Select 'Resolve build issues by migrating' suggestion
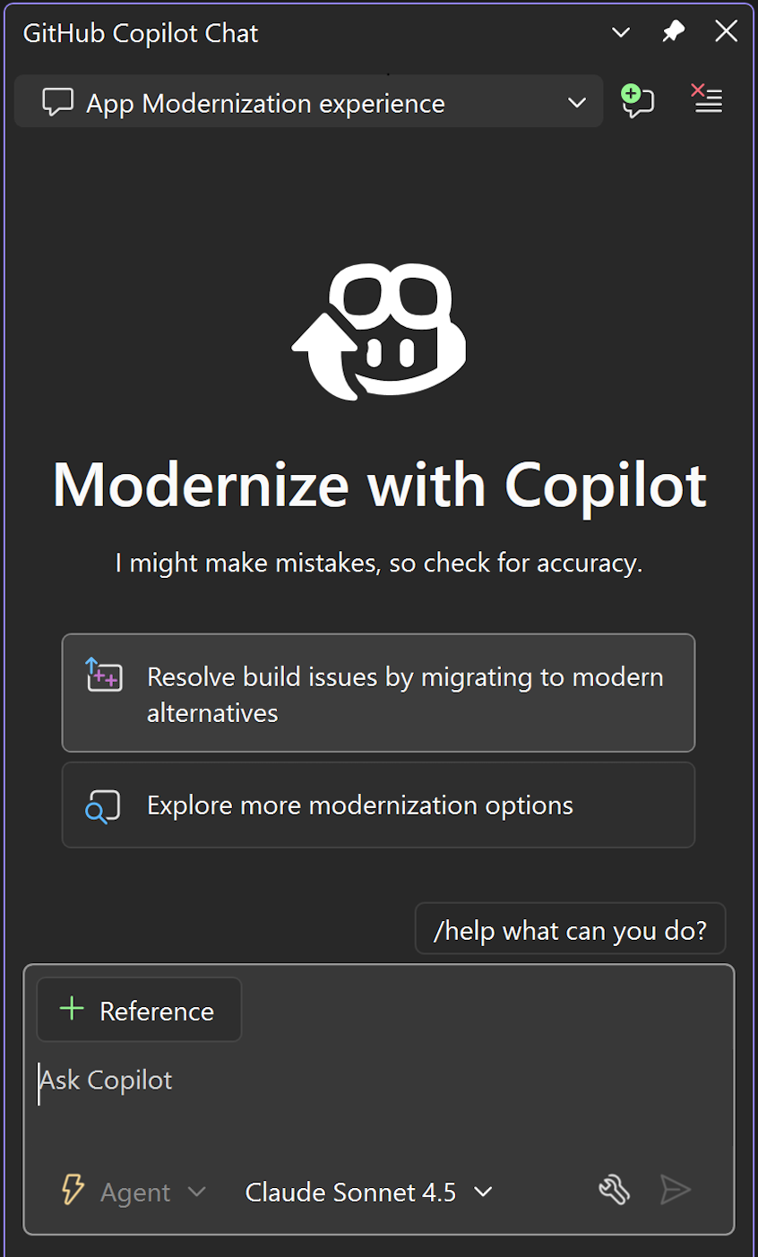758x1257 pixels. coord(378,693)
